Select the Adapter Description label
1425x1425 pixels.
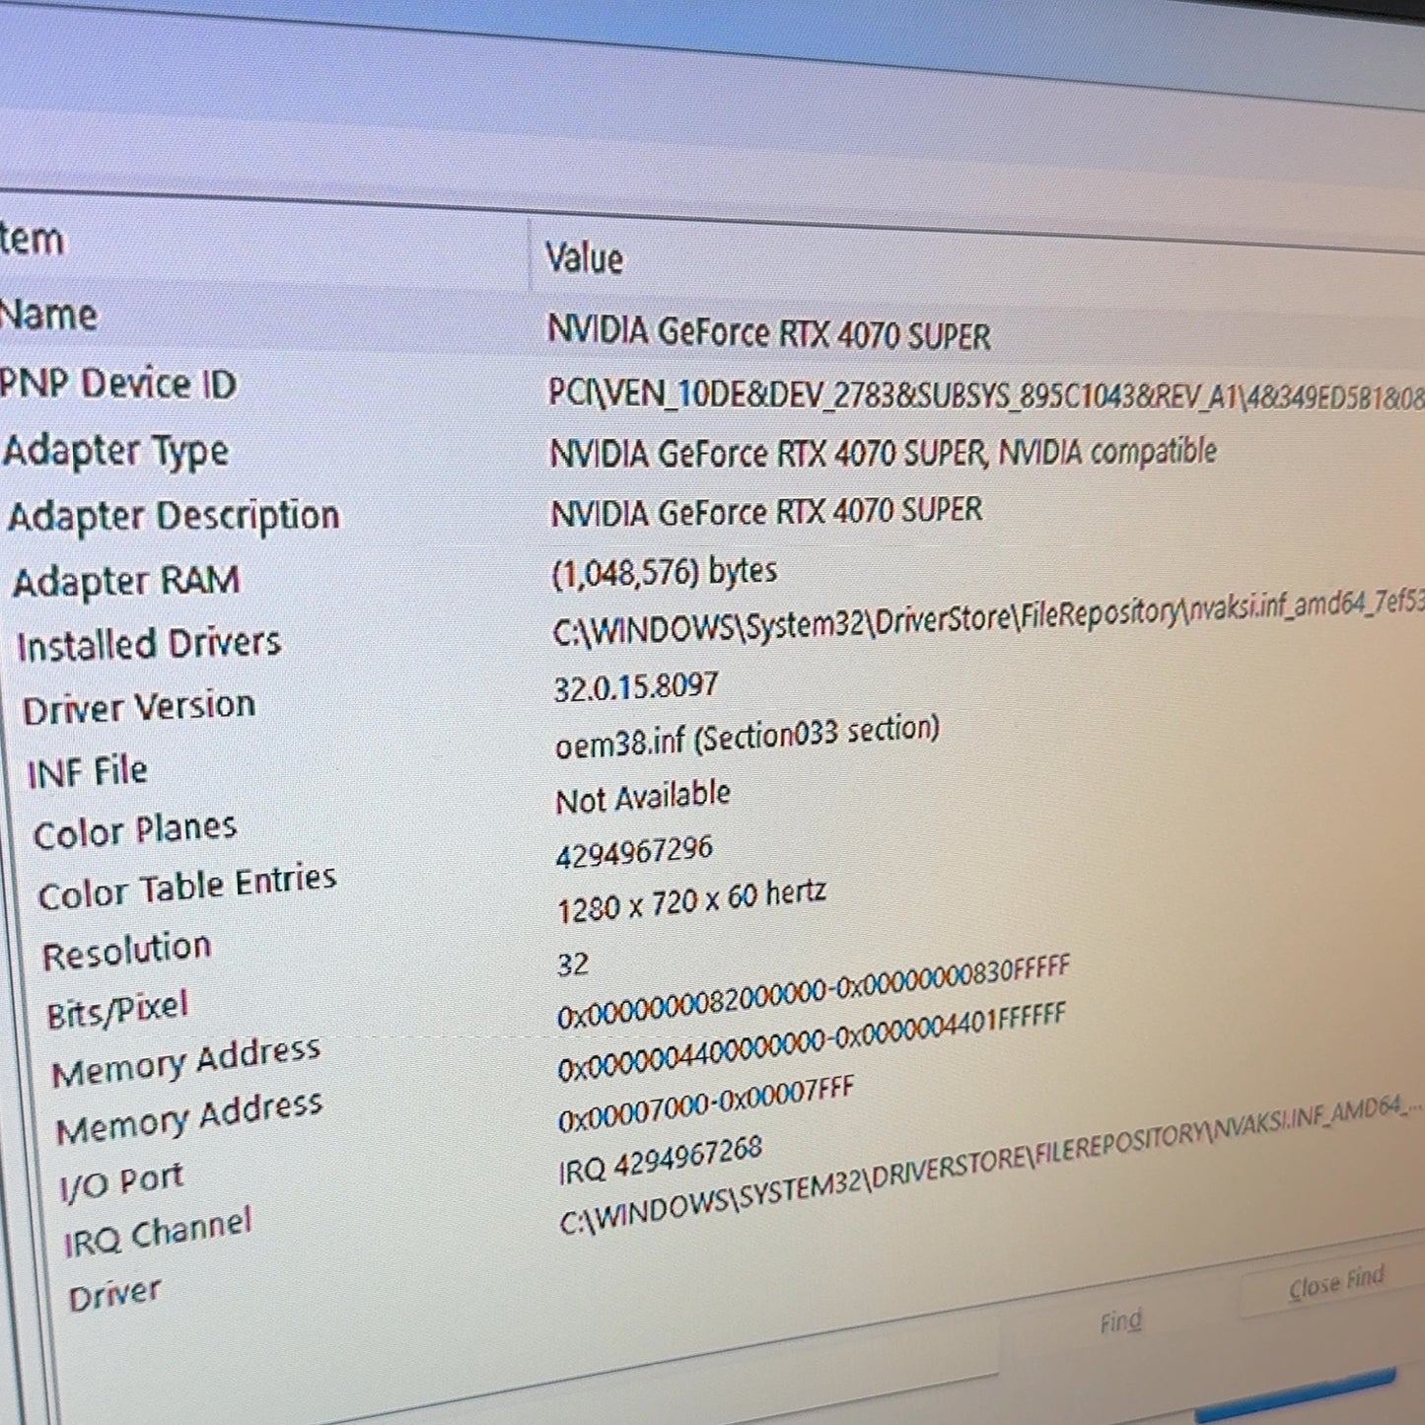[174, 516]
